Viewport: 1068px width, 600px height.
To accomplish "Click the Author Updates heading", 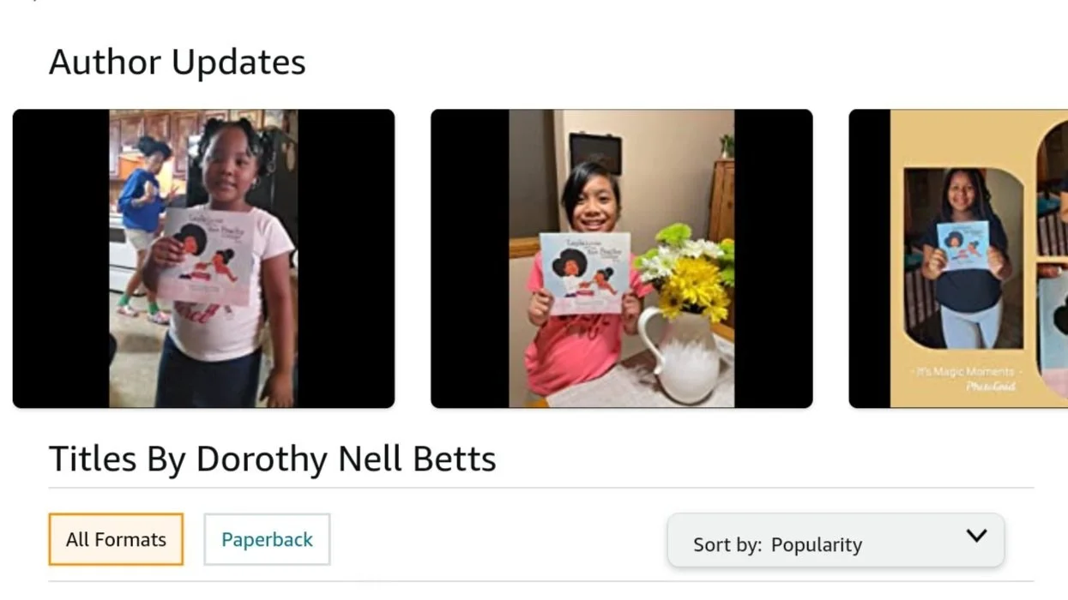I will [x=178, y=63].
